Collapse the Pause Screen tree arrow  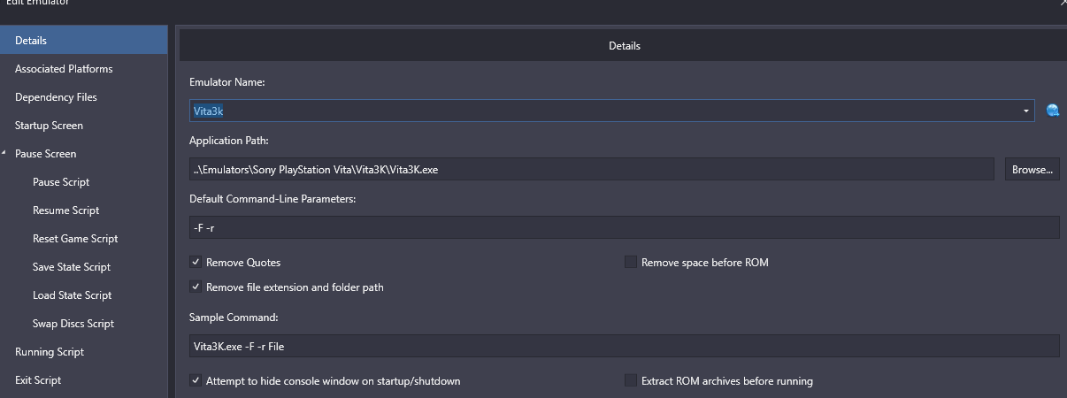click(4, 153)
